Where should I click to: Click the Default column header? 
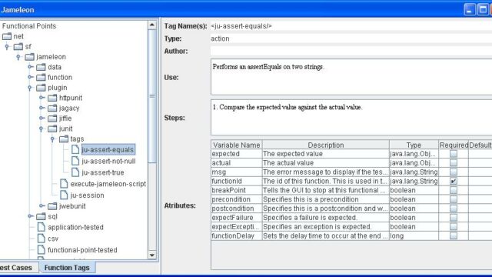tap(480, 145)
